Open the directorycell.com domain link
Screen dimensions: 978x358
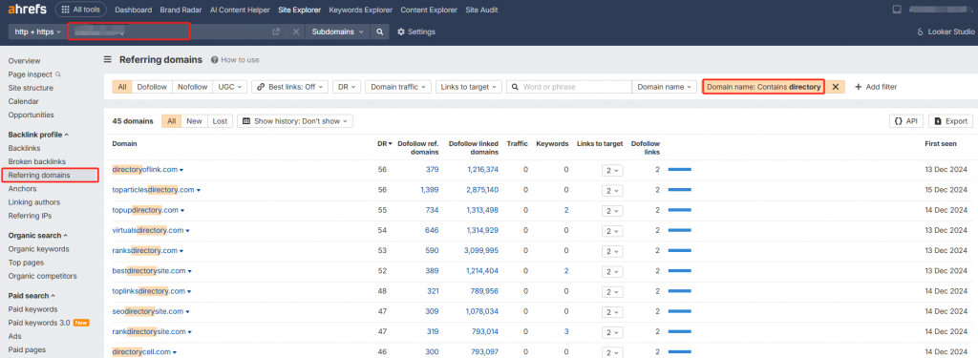[141, 351]
